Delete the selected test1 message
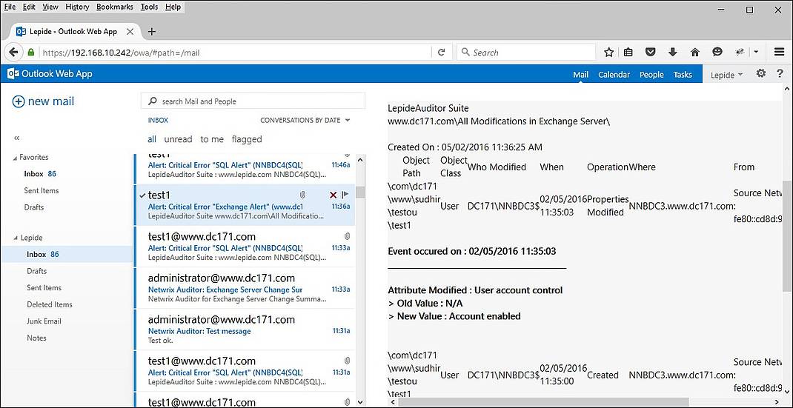This screenshot has width=793, height=408. click(x=333, y=195)
